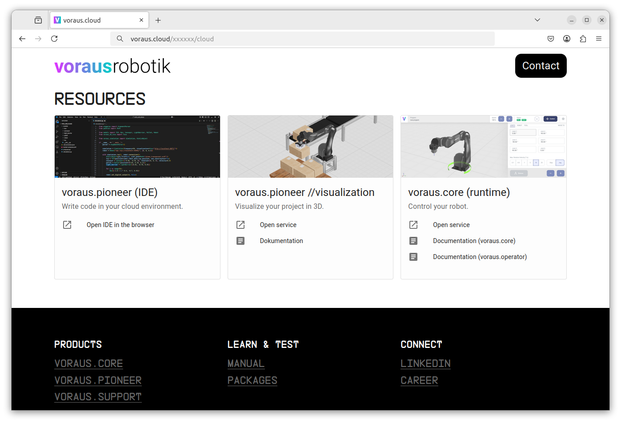The width and height of the screenshot is (621, 423).
Task: Click the Contact button
Action: [541, 66]
